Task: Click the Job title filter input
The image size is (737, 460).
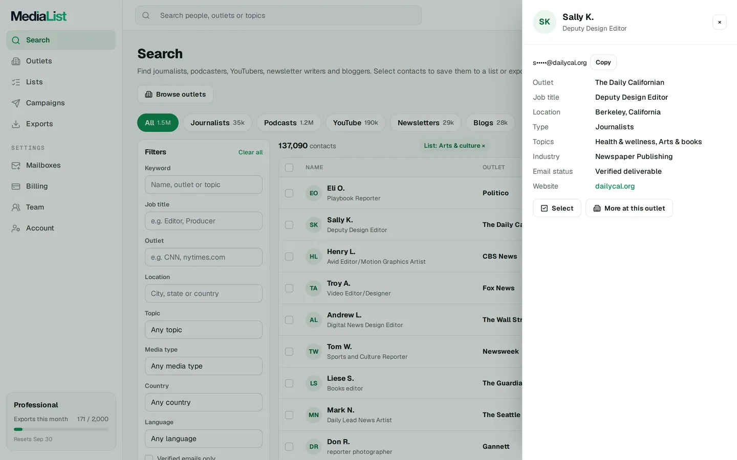Action: (x=204, y=221)
